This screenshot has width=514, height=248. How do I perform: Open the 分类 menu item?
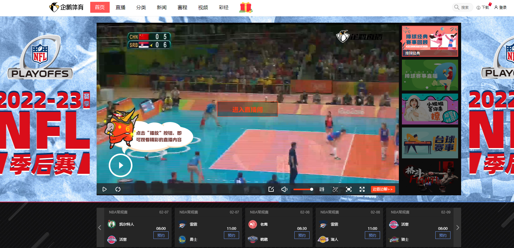click(141, 7)
